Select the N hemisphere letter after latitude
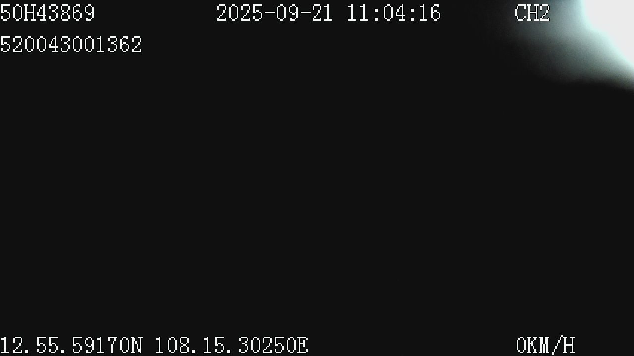 [136, 345]
